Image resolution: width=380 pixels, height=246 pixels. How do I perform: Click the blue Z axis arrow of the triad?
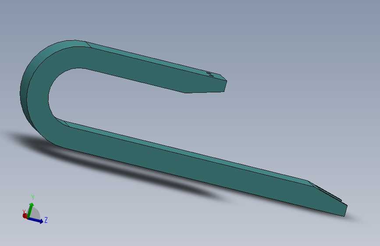[36, 220]
